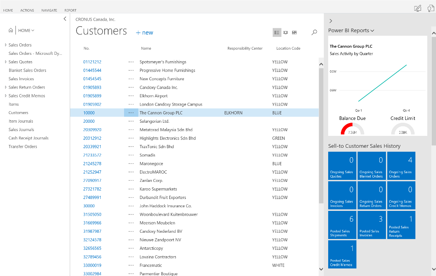This screenshot has width=436, height=276.
Task: Collapse the left navigation pane
Action: point(65,18)
